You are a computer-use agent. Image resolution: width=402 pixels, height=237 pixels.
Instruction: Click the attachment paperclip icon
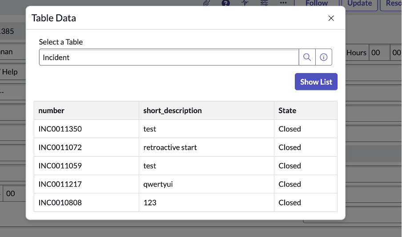pyautogui.click(x=207, y=3)
